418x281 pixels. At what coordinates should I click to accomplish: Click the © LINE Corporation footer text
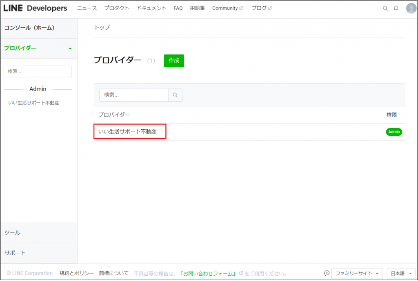pyautogui.click(x=29, y=273)
